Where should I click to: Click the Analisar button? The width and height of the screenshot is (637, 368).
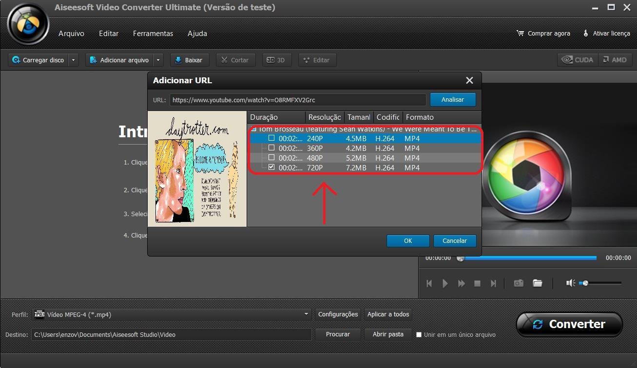pos(452,99)
